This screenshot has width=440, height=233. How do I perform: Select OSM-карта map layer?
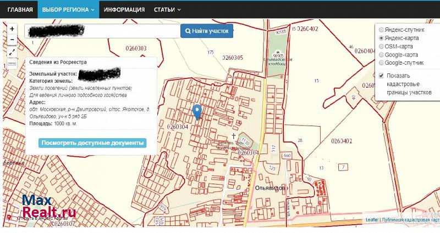380,47
